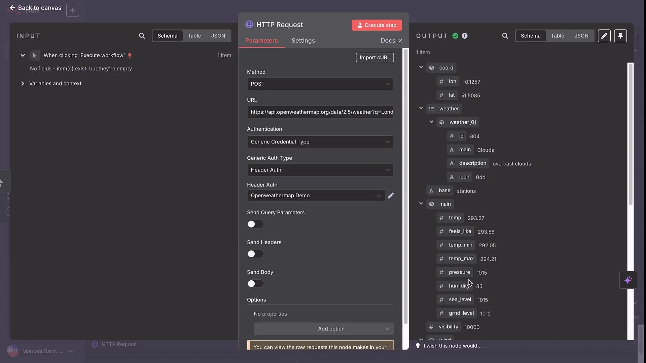
Task: Click the main object cube icon
Action: tap(432, 204)
